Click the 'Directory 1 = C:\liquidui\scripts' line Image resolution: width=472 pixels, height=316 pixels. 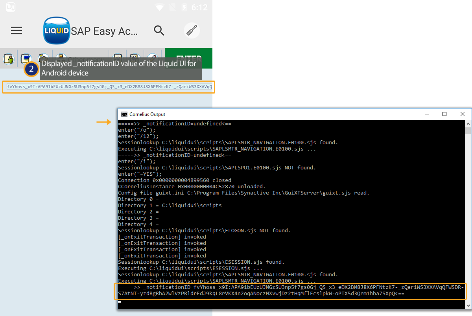(170, 206)
